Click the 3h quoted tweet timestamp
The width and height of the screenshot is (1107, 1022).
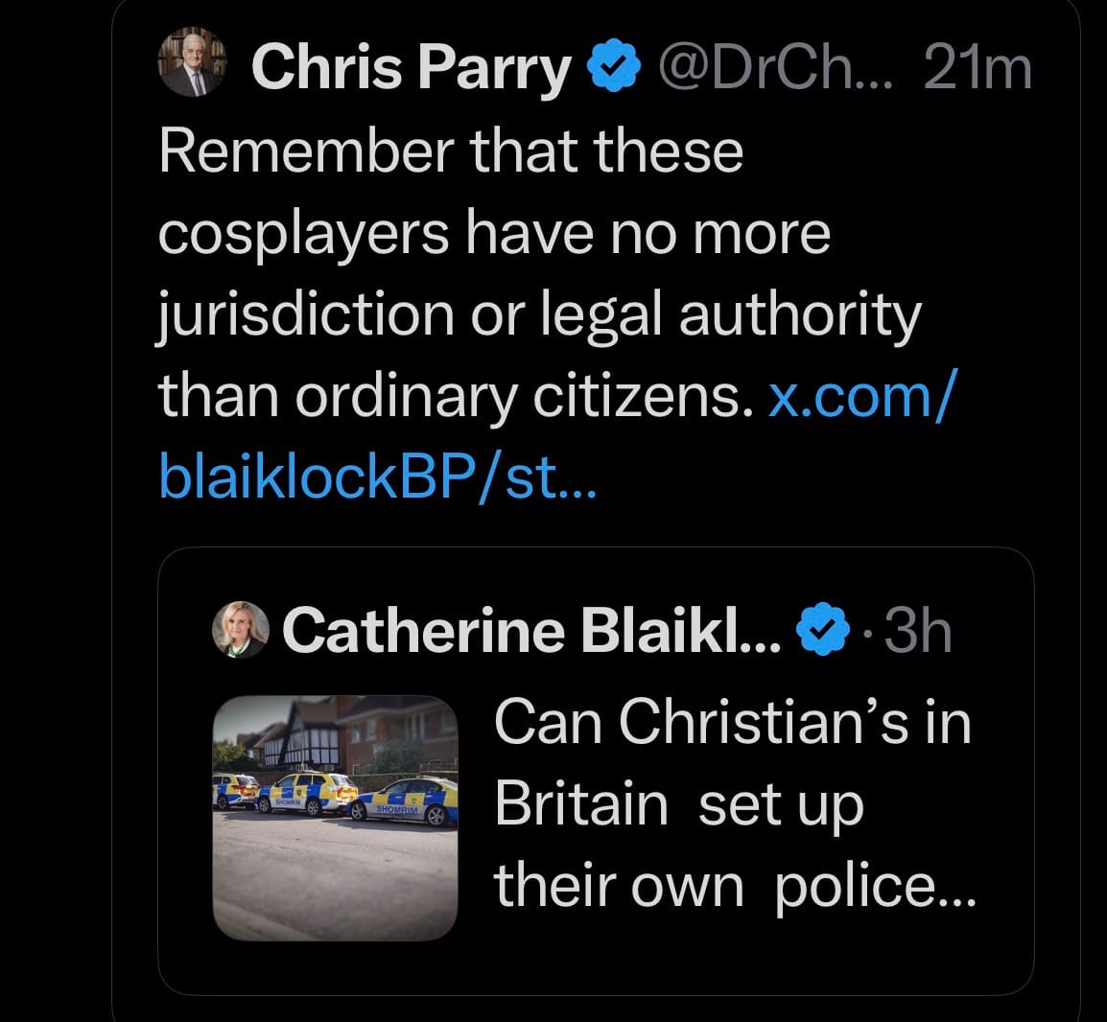[917, 631]
